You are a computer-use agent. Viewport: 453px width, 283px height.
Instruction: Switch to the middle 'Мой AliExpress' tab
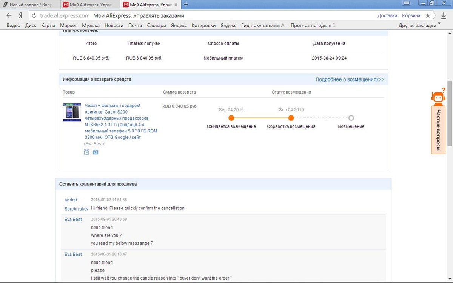point(91,5)
